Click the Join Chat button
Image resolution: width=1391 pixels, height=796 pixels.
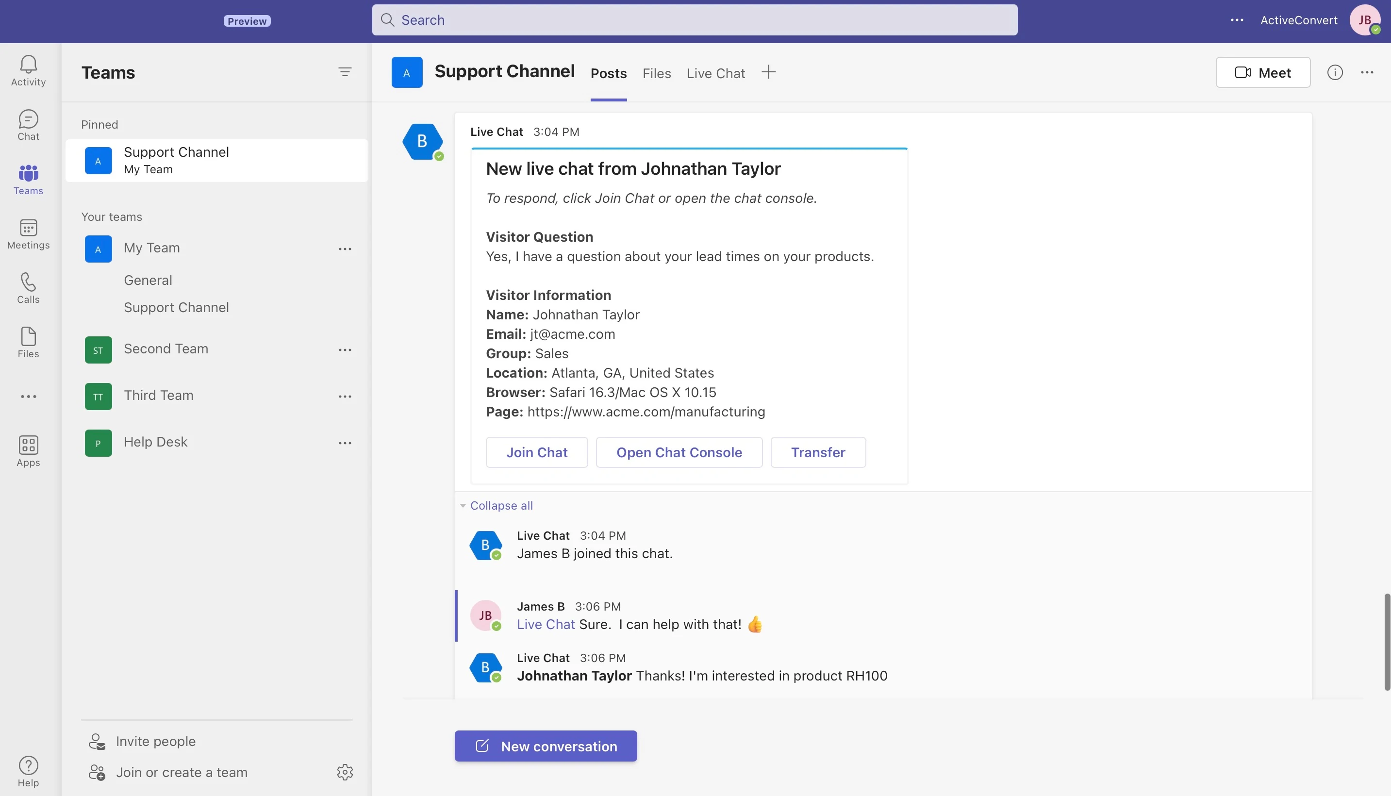537,452
